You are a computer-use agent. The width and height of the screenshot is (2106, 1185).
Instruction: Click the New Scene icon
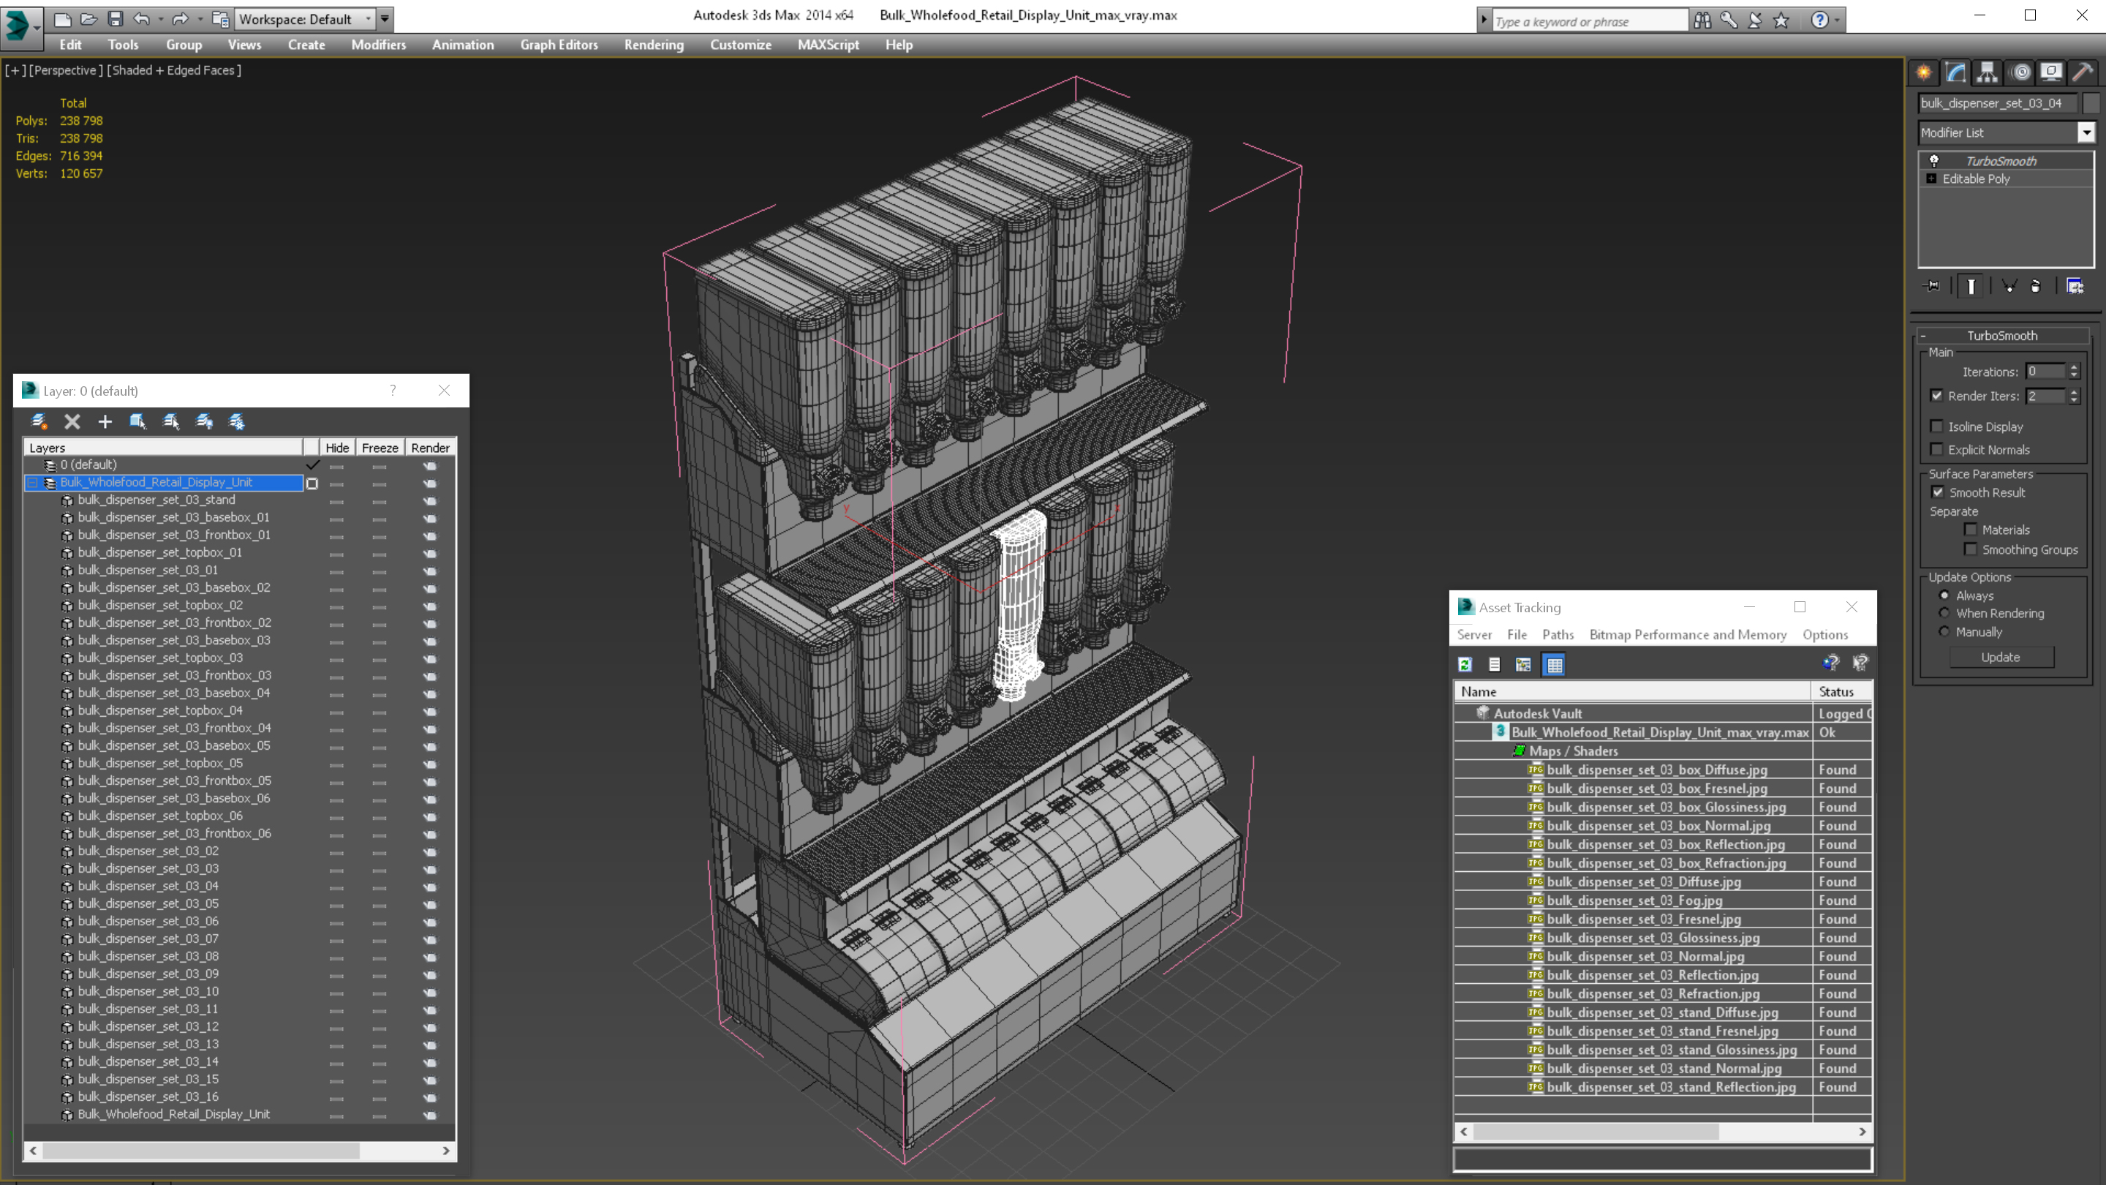click(x=62, y=19)
